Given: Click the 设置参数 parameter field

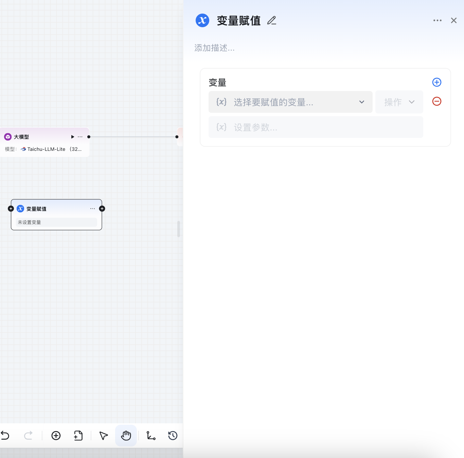Looking at the screenshot, I should [x=315, y=127].
